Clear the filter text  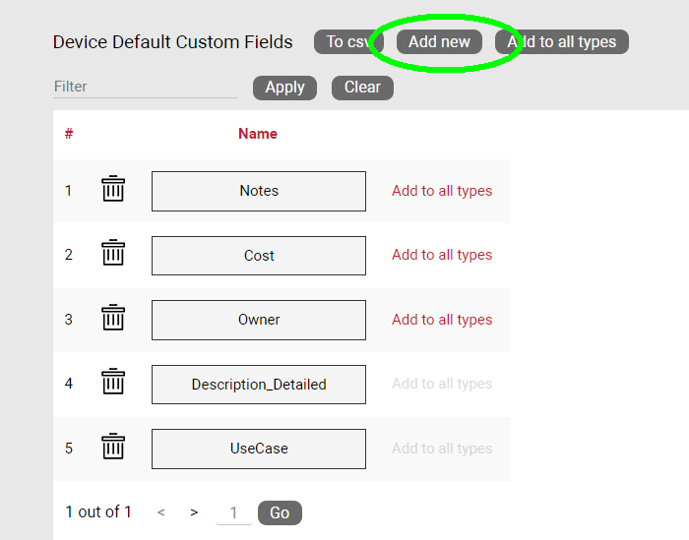[362, 88]
